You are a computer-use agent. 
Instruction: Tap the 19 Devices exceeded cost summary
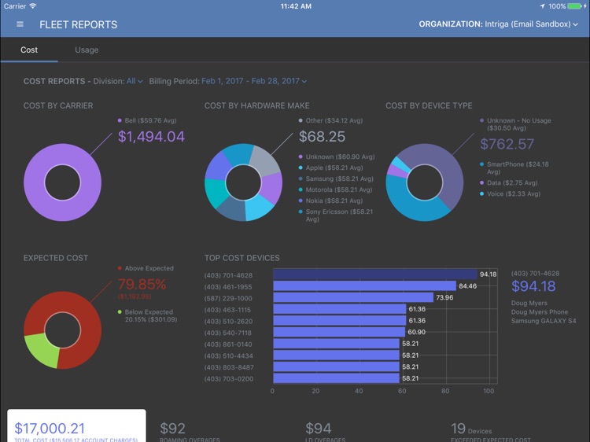[x=491, y=431]
